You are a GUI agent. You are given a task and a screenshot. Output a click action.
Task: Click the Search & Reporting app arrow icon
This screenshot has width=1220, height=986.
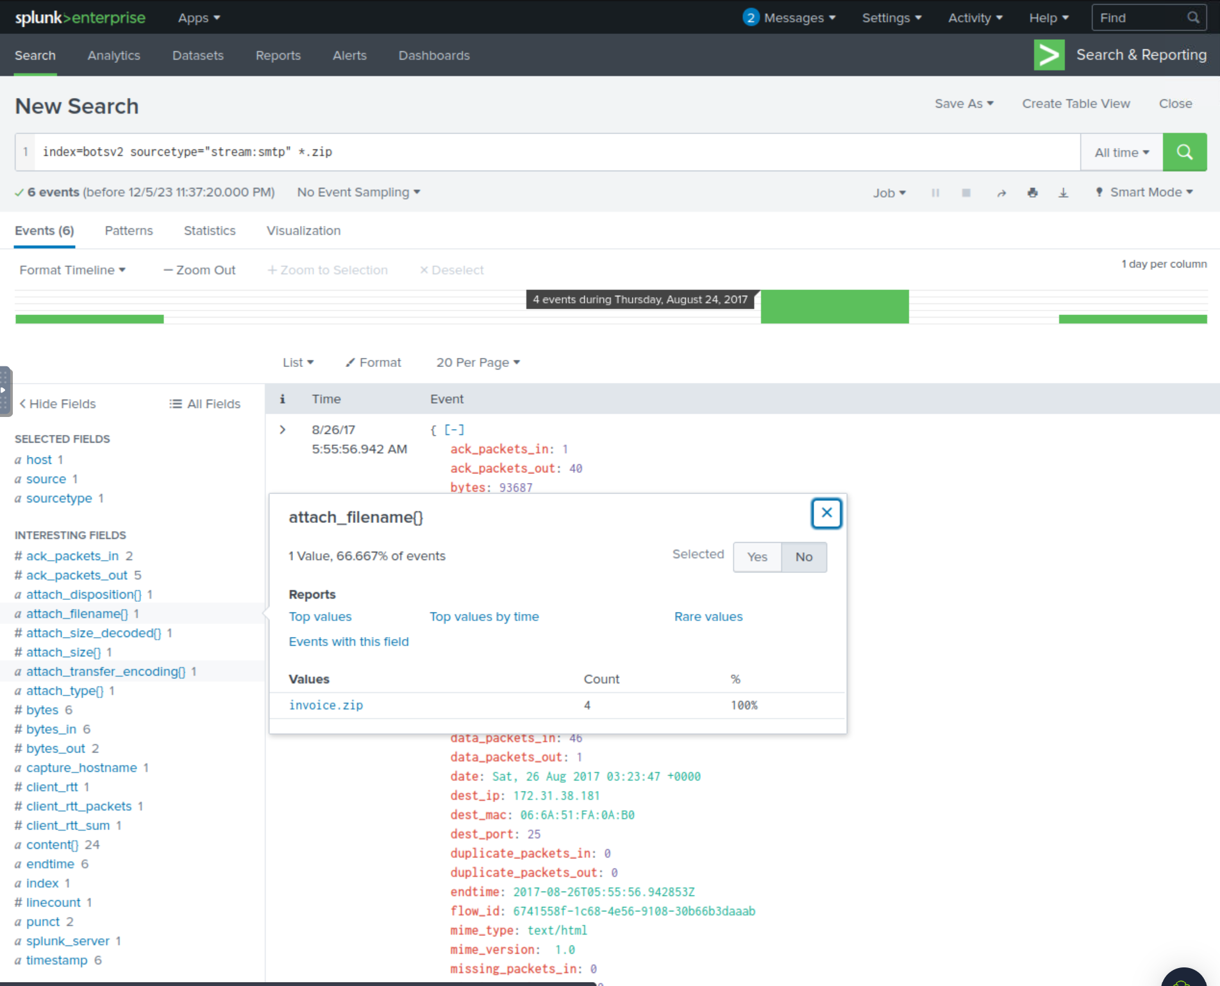coord(1049,55)
